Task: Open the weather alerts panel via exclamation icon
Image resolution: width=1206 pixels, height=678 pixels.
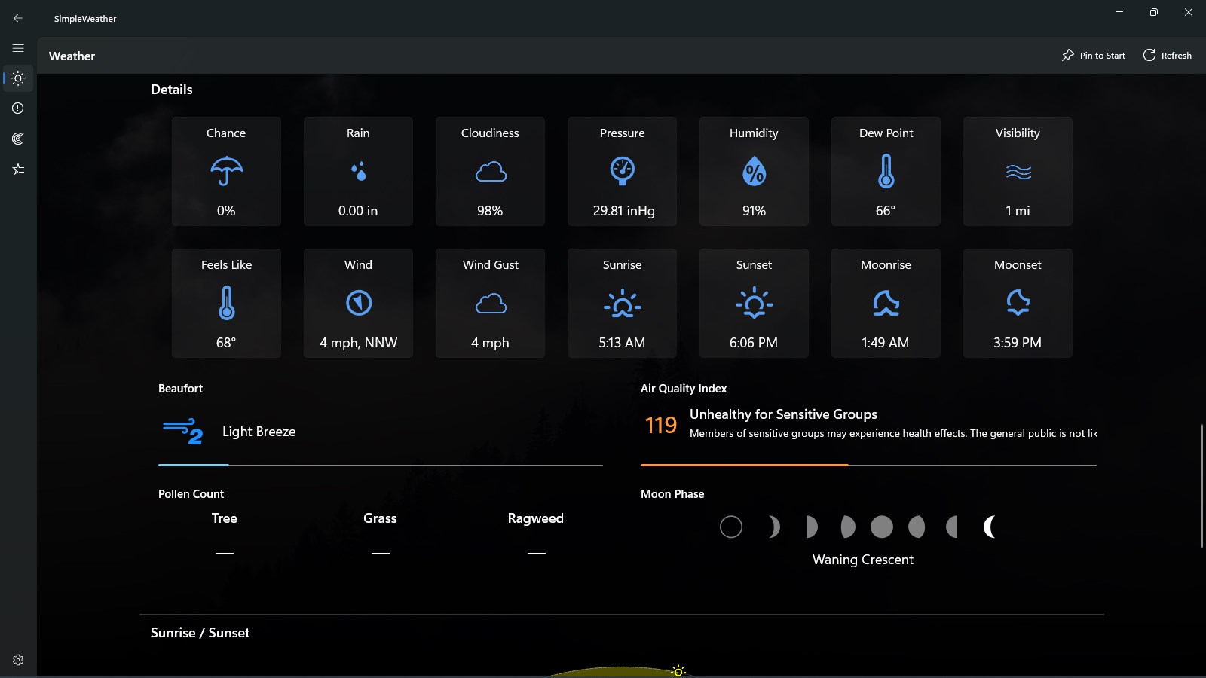Action: [18, 108]
